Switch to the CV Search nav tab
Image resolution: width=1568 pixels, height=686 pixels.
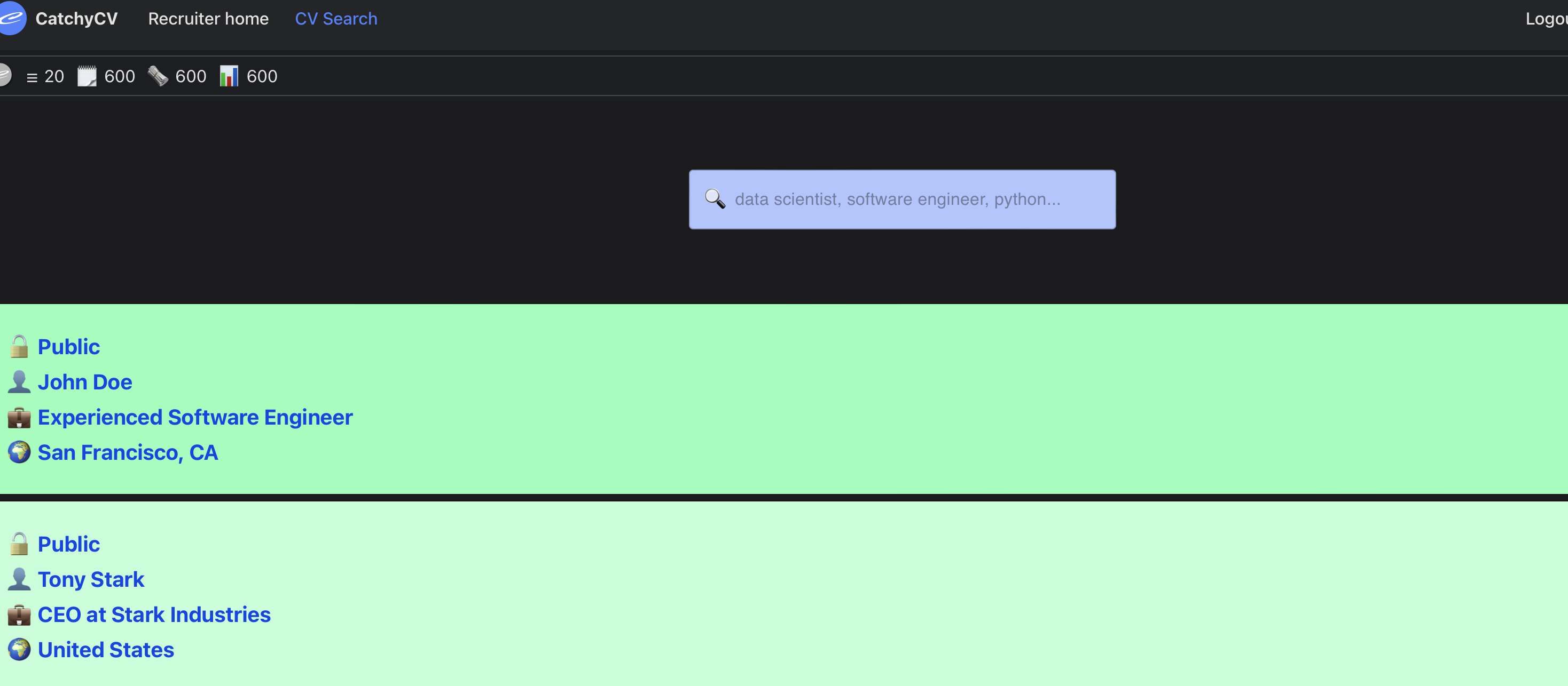[336, 19]
